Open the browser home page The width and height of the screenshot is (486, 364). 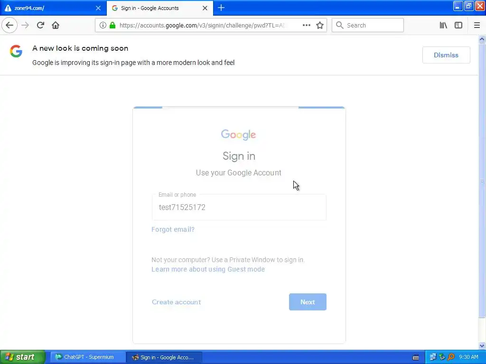click(x=56, y=25)
